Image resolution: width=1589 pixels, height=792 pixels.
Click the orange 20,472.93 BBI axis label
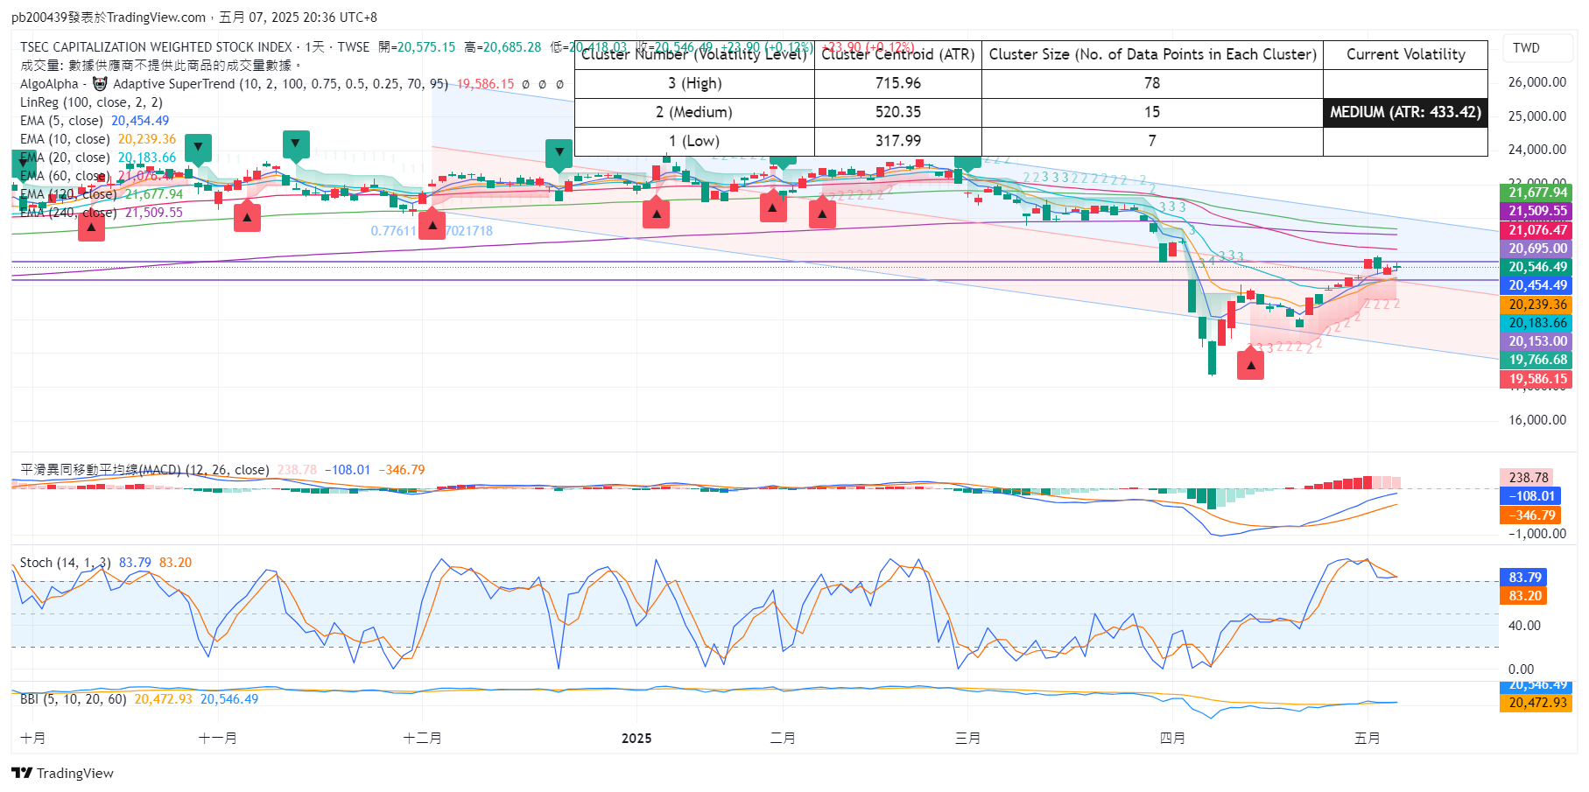tap(1537, 703)
